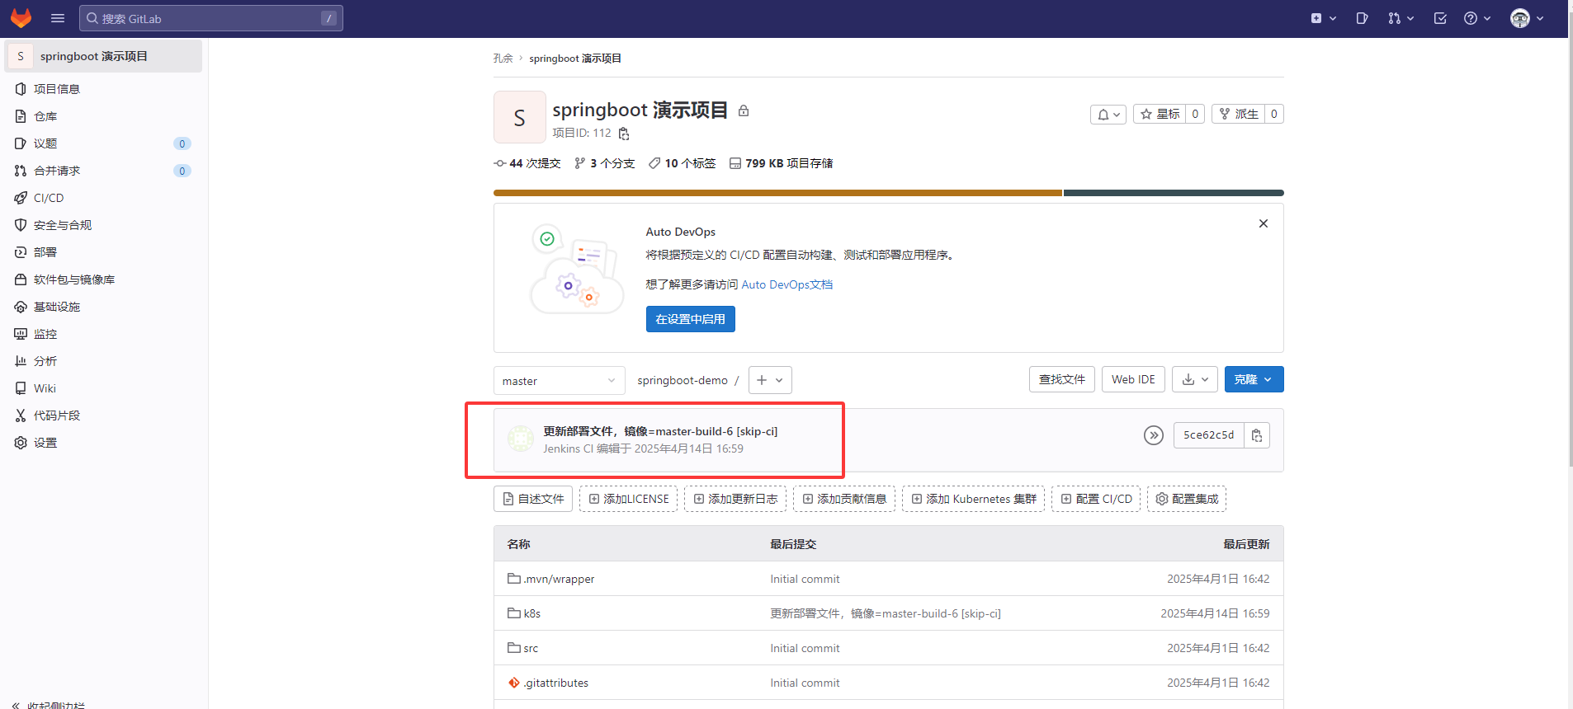This screenshot has width=1573, height=709.
Task: Open the to-do list icon in the top bar
Action: [1440, 18]
